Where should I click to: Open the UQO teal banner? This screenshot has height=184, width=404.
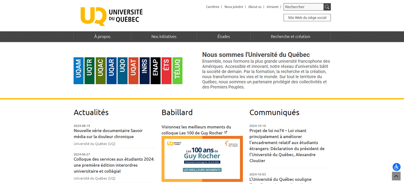click(122, 71)
